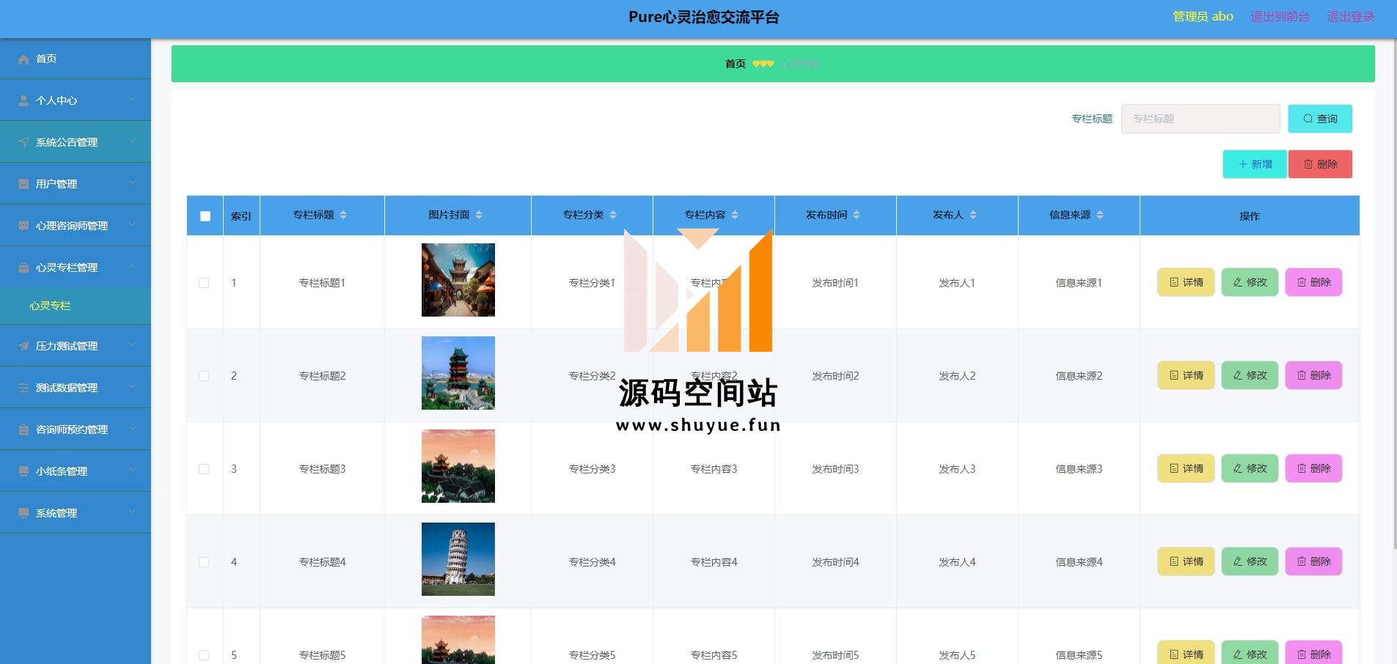The image size is (1397, 664).
Task: Open the Leaning Tower thumbnail in row 4
Action: 458,559
